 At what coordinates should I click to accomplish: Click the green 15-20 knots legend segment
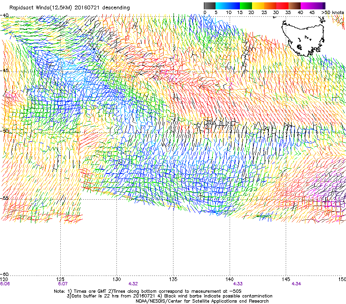coord(246,6)
